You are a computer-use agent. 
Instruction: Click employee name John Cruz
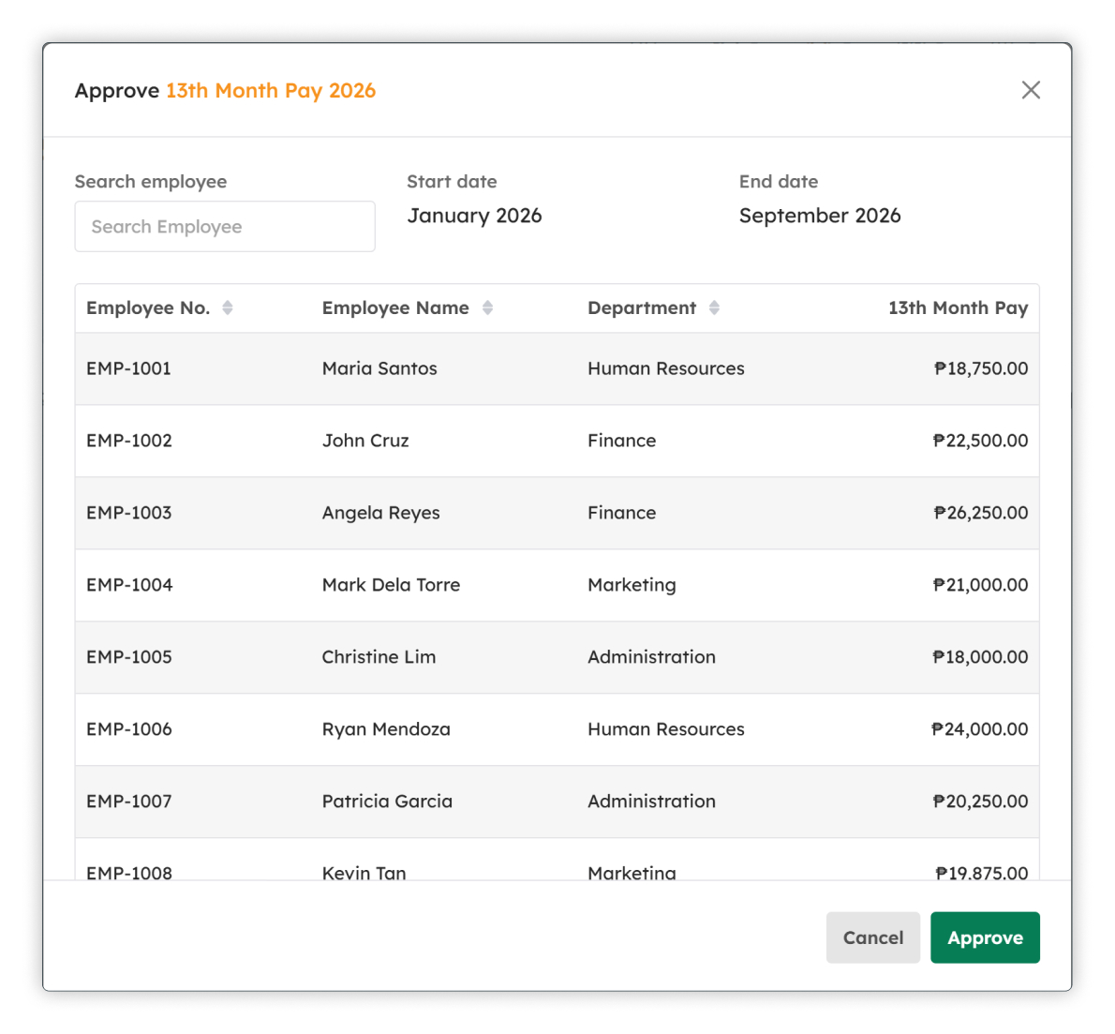365,441
